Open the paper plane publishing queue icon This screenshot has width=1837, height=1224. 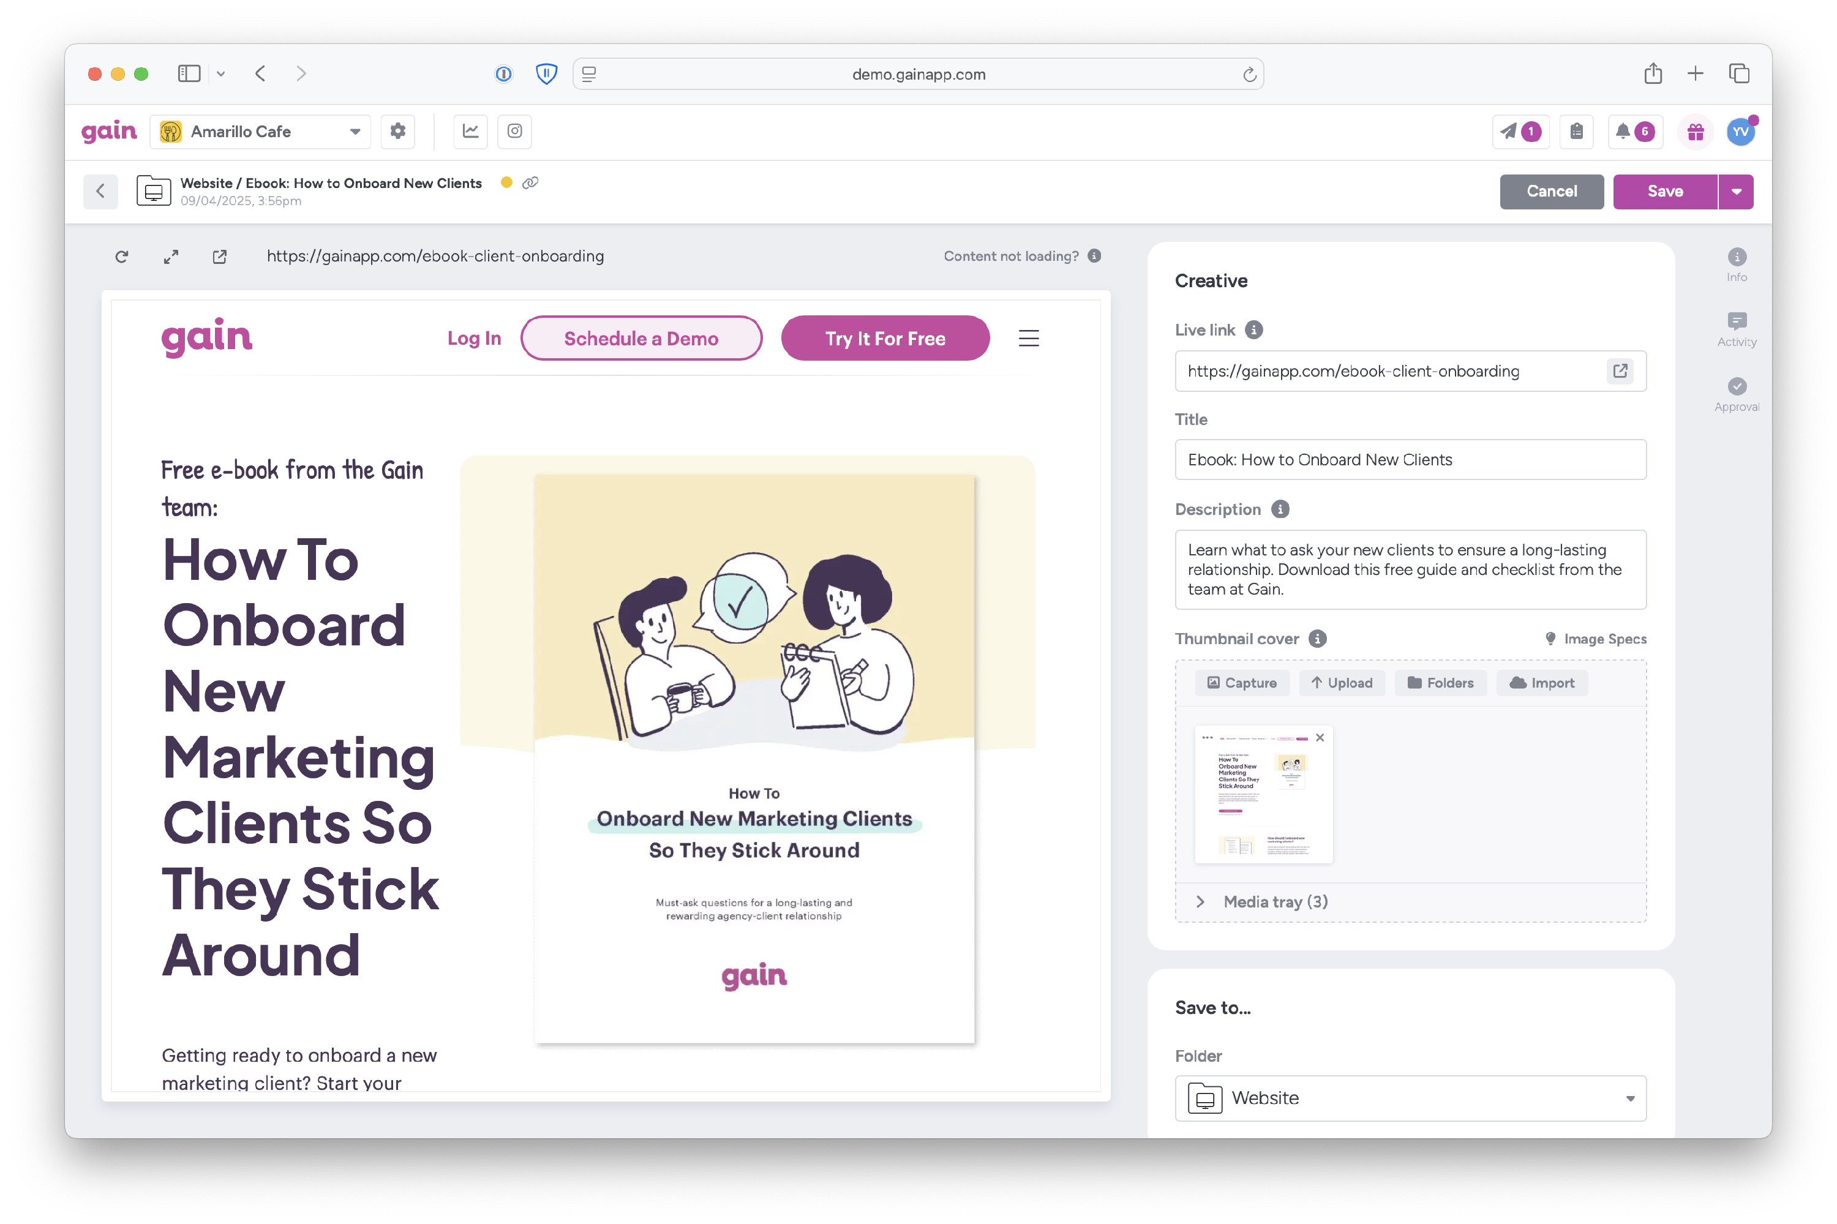pos(1520,131)
